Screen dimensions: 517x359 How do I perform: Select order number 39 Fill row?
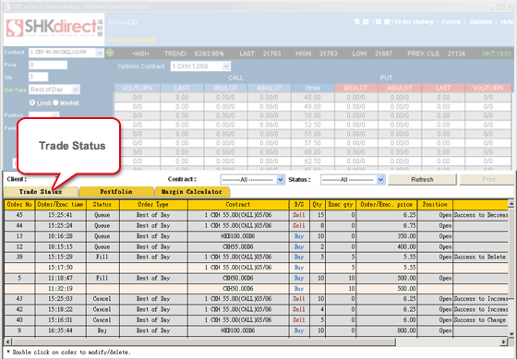click(257, 257)
